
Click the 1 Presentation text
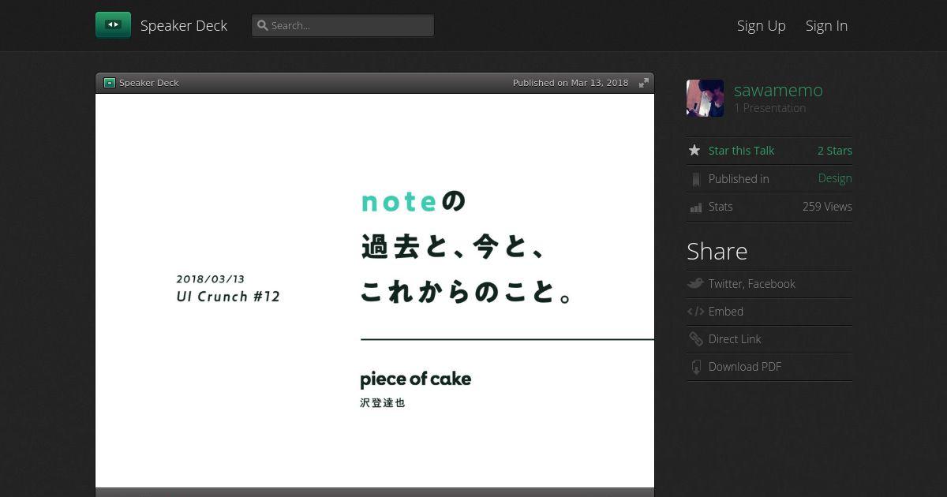pyautogui.click(x=770, y=108)
